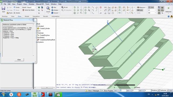The height and width of the screenshot is (97, 173).
Task: Click Close in Measure Data dialog
Action: pos(19,60)
